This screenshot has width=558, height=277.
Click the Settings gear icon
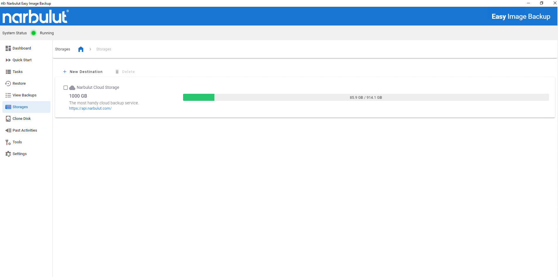tap(8, 154)
